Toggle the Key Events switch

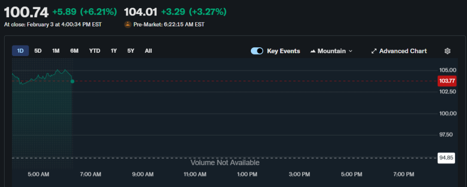point(257,51)
